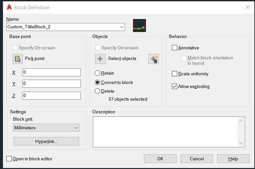Click the block preview thumbnail

[140, 25]
